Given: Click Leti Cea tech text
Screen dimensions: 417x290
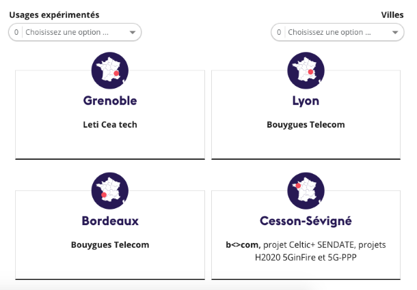Looking at the screenshot, I should coord(110,125).
